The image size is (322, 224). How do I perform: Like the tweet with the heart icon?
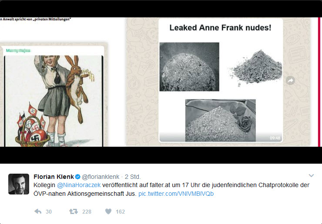click(108, 211)
